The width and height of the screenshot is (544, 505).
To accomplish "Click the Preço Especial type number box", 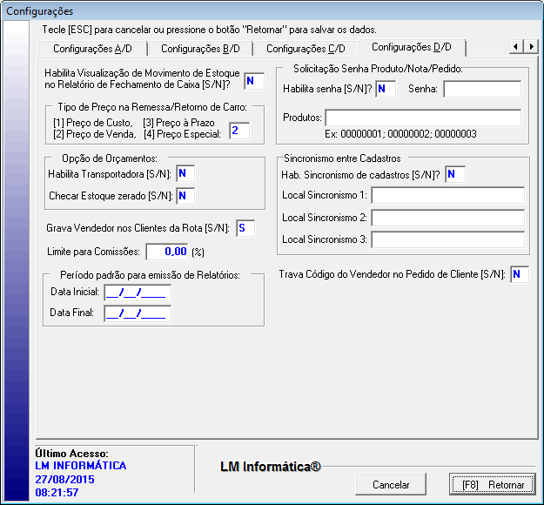I will (x=238, y=131).
